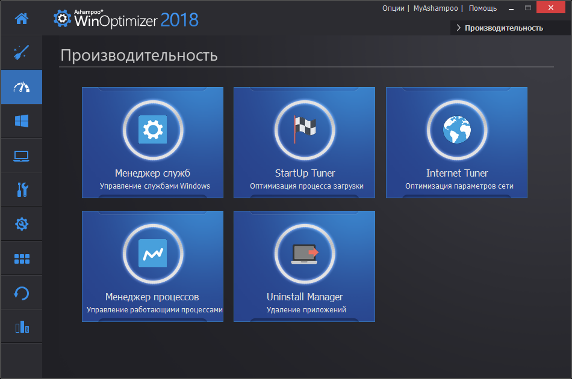Click the Производительность breadcrumb label
This screenshot has width=572, height=379.
tap(504, 28)
